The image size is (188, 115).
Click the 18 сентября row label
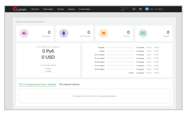(x=99, y=69)
